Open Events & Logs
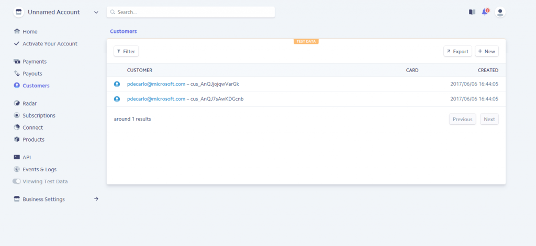Screen dimensions: 536x246 pos(40,170)
